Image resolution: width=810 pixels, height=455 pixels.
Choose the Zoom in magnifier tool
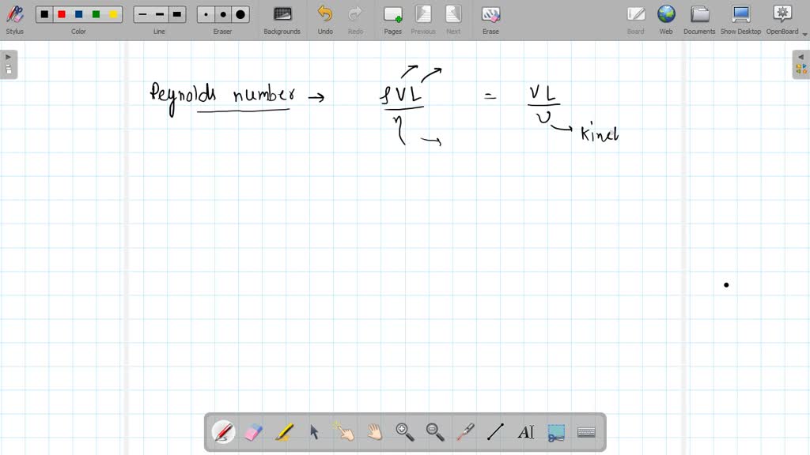404,432
